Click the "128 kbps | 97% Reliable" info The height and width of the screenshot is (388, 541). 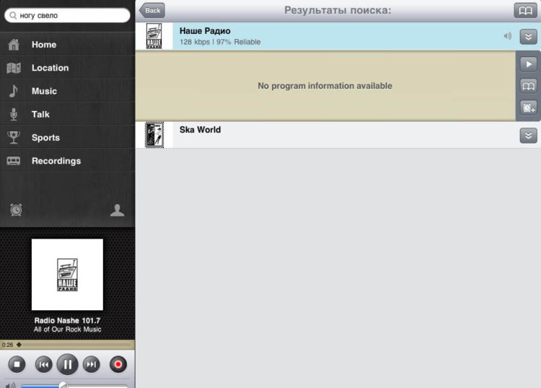(x=220, y=42)
